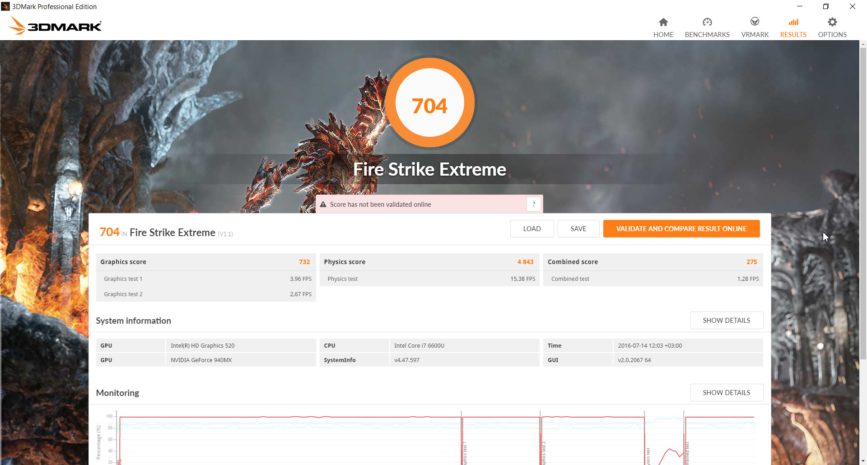867x465 pixels.
Task: Click the (V1.1) version label
Action: 225,234
